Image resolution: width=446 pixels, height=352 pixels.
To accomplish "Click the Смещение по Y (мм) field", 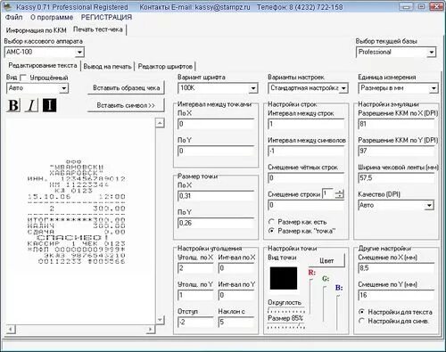I will pos(396,295).
